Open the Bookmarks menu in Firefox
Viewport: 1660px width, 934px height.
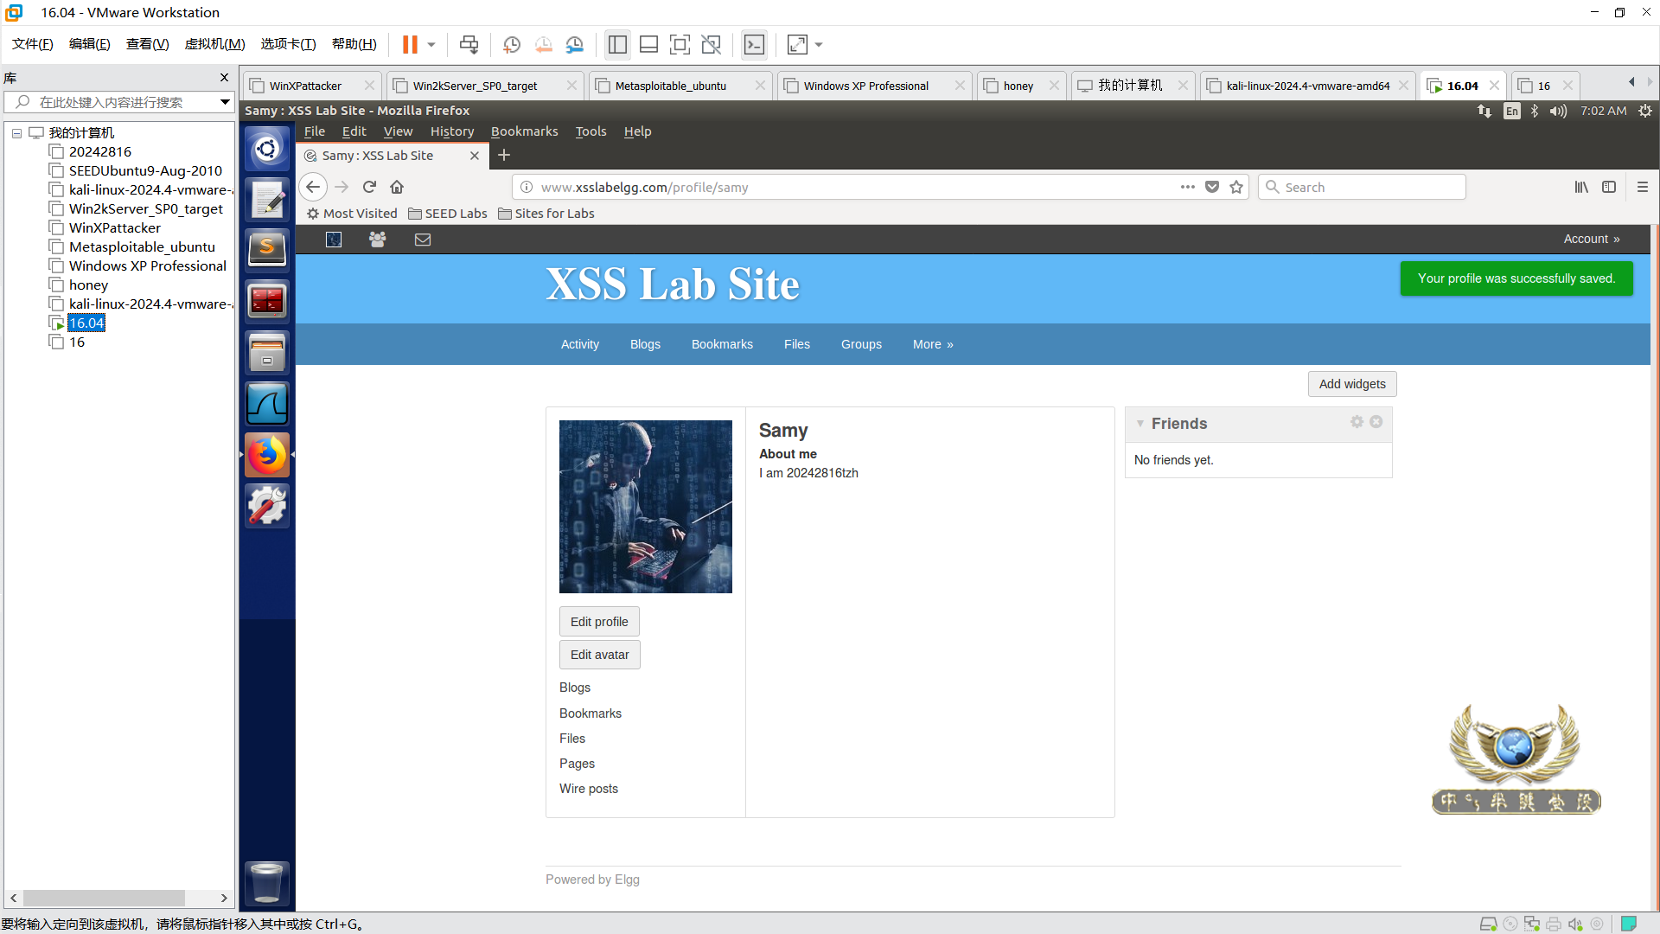(524, 131)
